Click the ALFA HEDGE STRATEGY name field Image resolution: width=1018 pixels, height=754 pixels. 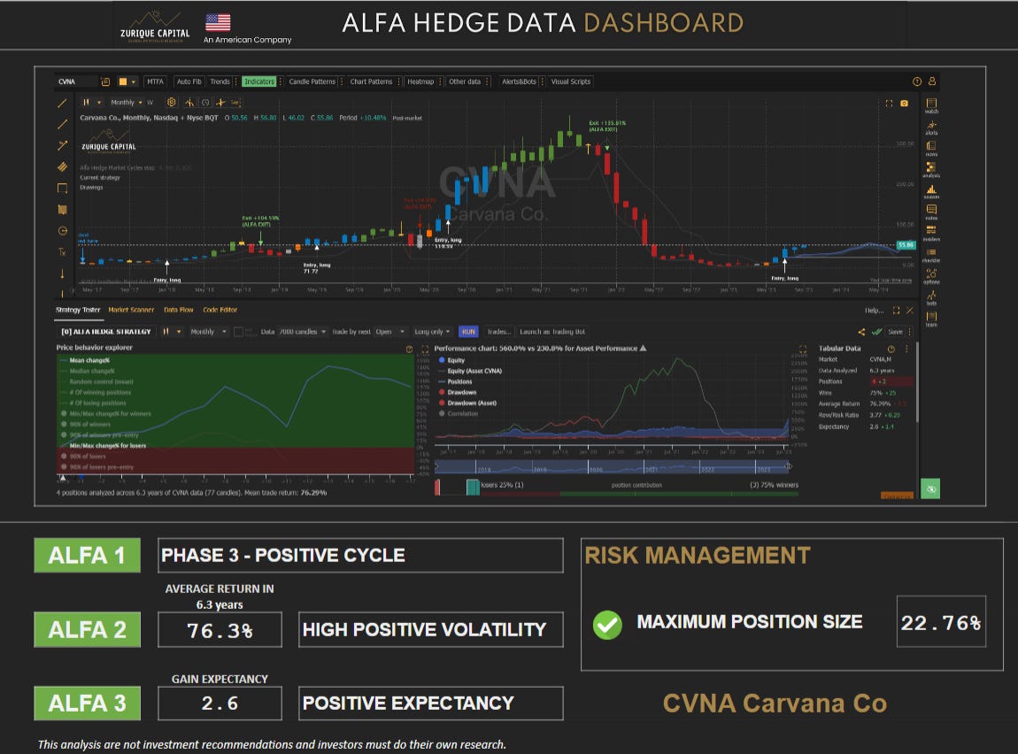[106, 332]
